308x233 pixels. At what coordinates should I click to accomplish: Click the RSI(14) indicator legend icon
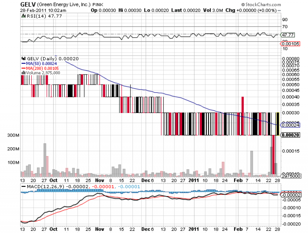click(23, 16)
